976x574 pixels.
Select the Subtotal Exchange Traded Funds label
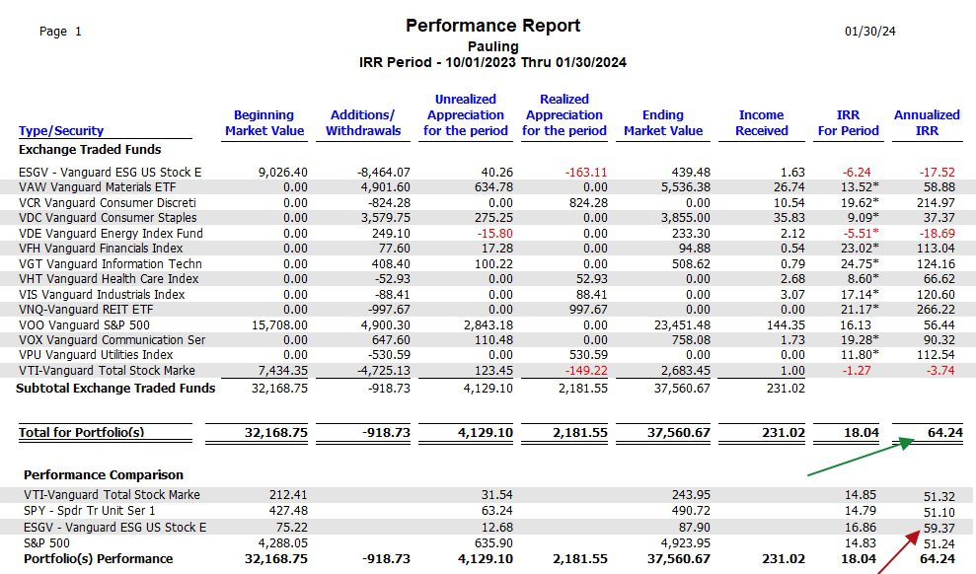coord(115,388)
